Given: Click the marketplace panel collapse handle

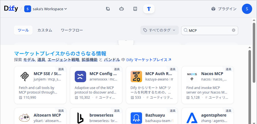Looking at the screenshot, I should click(126, 42).
